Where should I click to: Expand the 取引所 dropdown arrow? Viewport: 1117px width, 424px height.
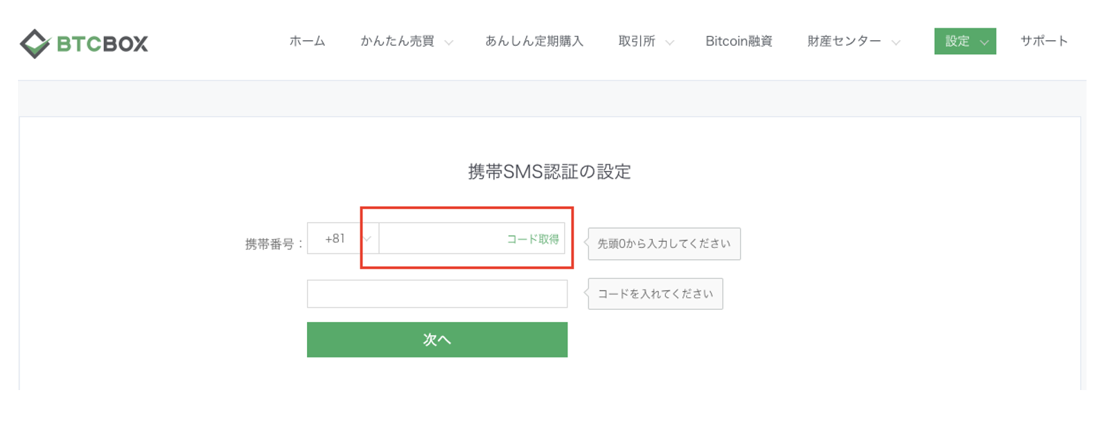pos(669,43)
